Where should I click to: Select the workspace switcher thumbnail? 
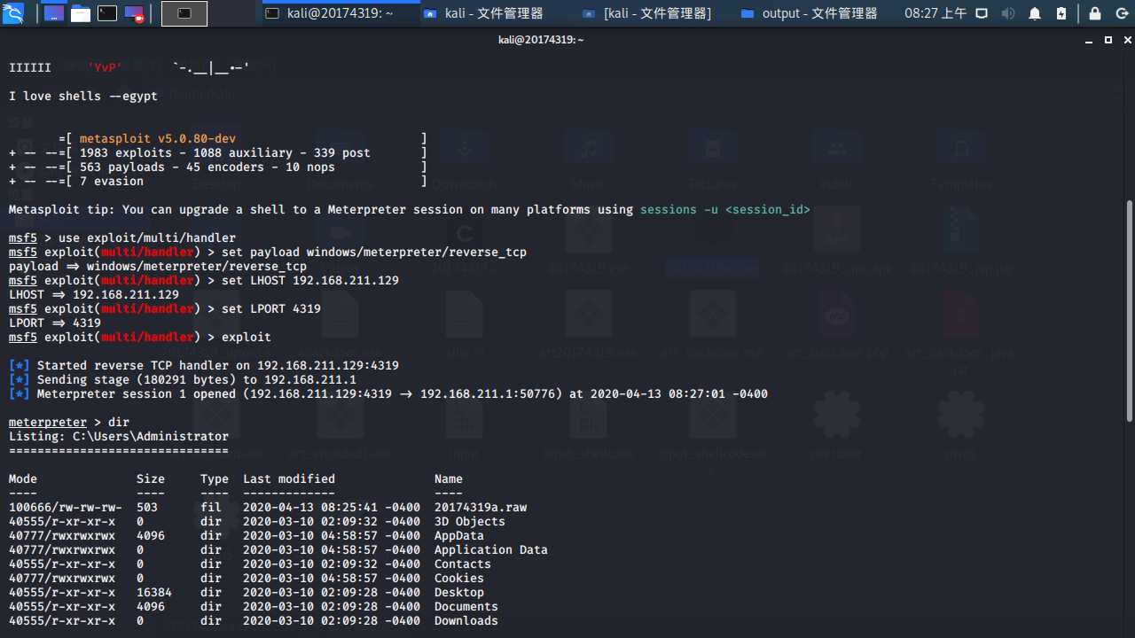click(184, 13)
